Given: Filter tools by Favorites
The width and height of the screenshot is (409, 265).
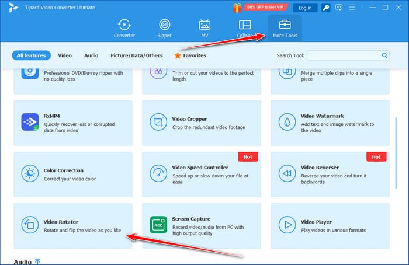Looking at the screenshot, I should point(190,55).
